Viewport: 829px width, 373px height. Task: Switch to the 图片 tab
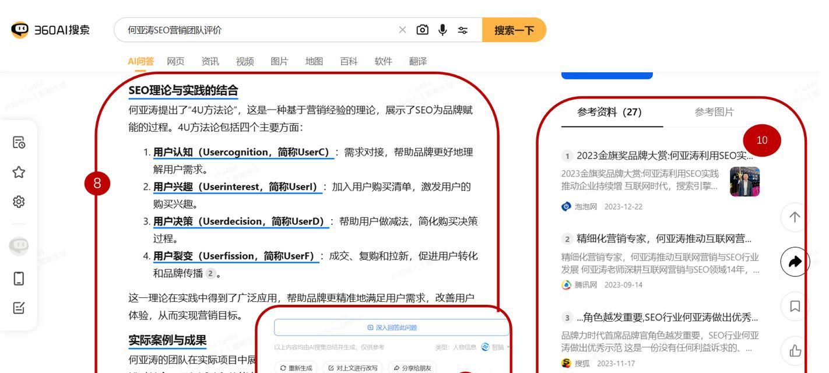tap(279, 61)
